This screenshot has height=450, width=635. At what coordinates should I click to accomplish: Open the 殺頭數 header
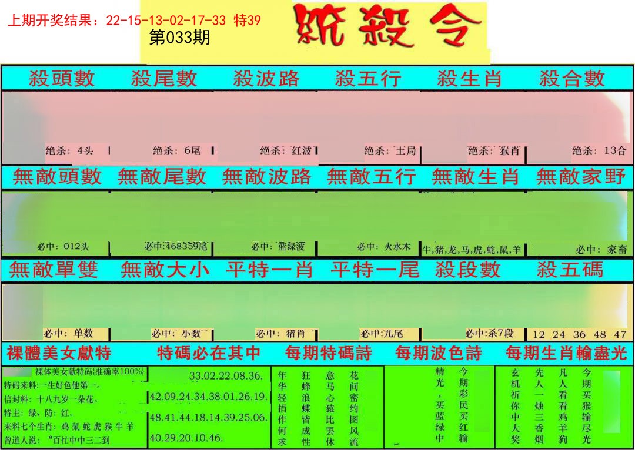click(62, 78)
